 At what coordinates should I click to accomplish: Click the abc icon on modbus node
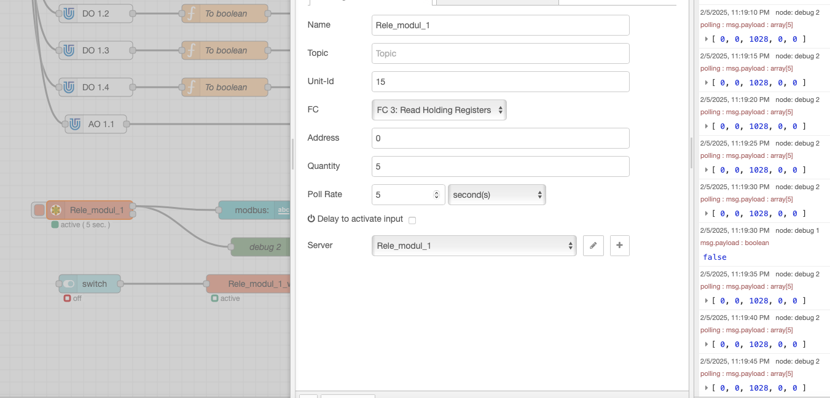[x=283, y=210]
